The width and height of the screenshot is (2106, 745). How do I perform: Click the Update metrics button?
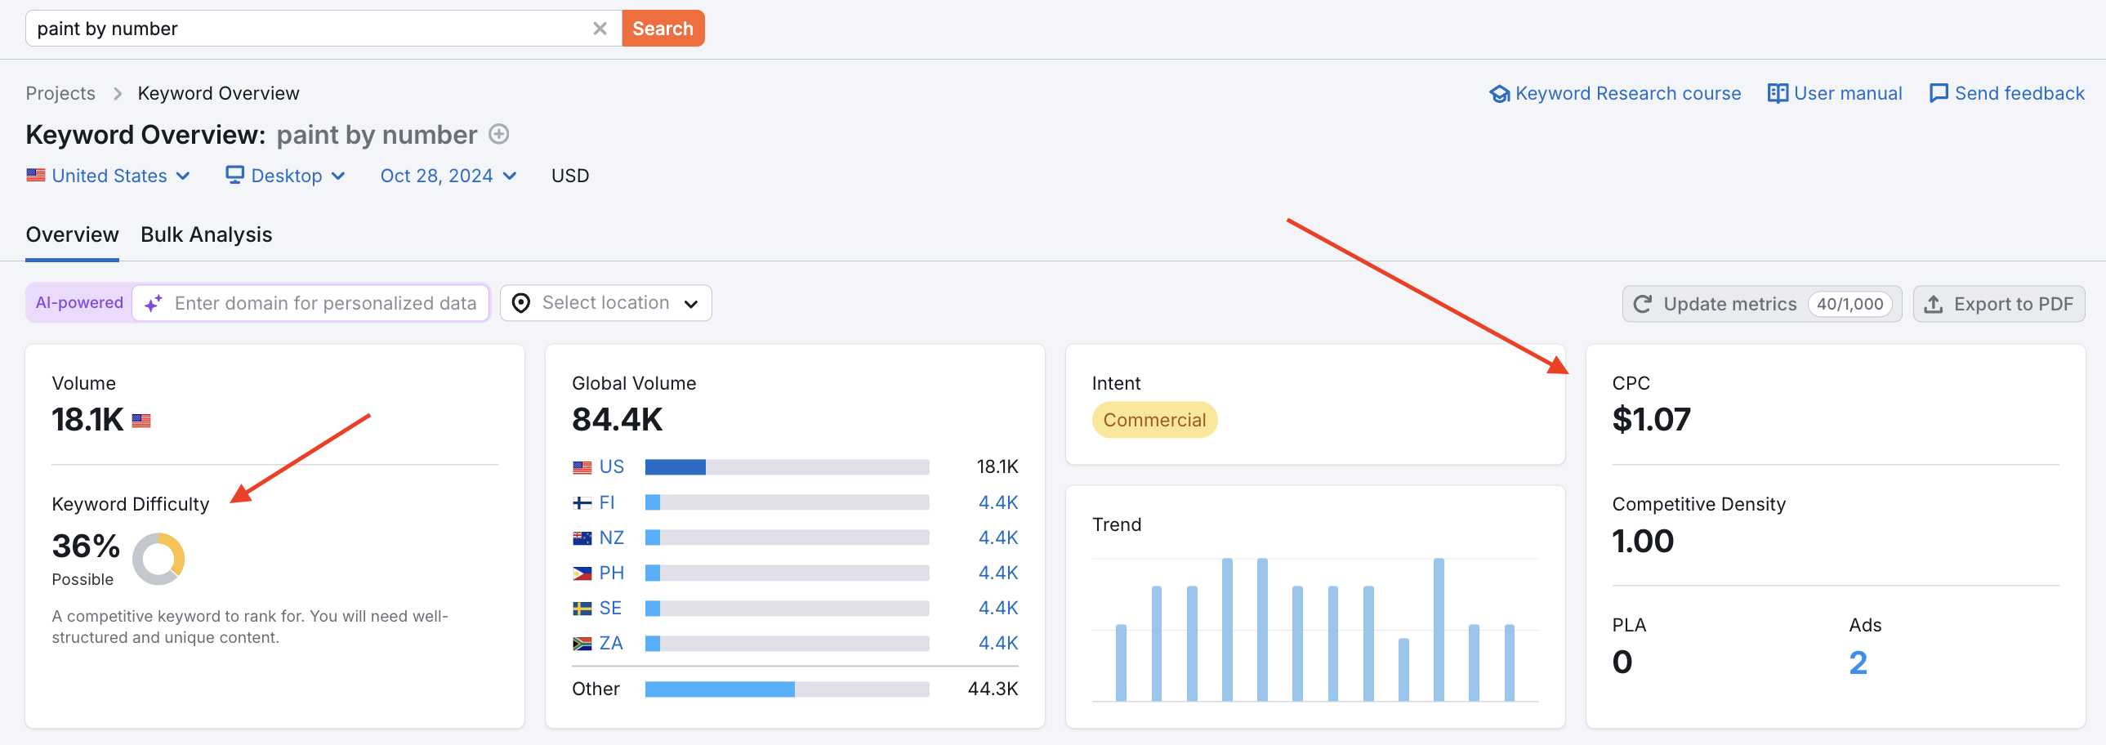click(x=1761, y=304)
